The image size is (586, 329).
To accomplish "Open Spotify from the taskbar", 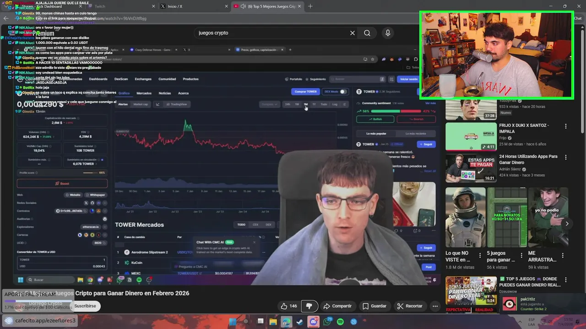I will pos(340,322).
